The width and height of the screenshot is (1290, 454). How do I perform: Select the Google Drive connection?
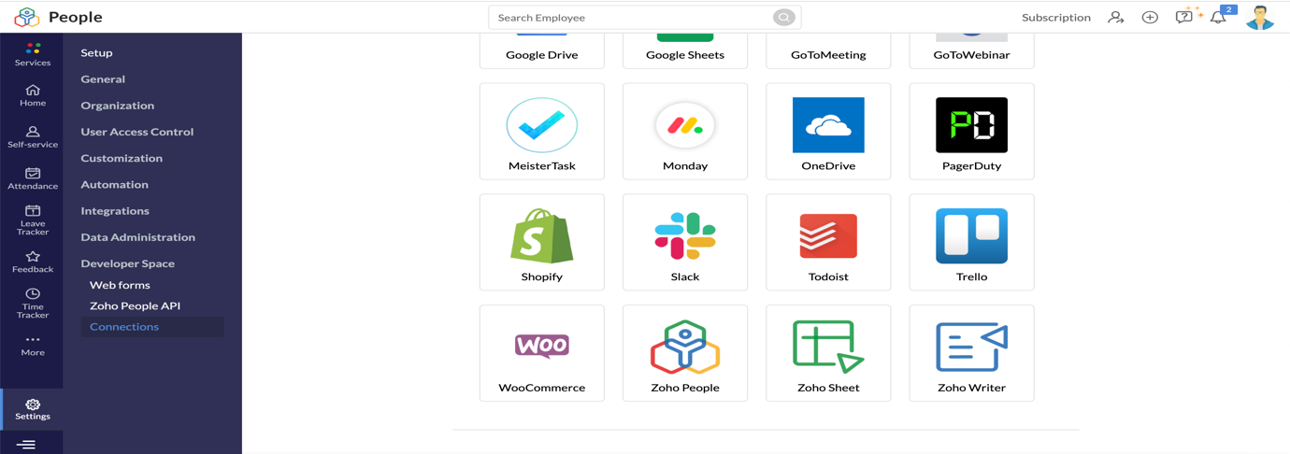(542, 50)
